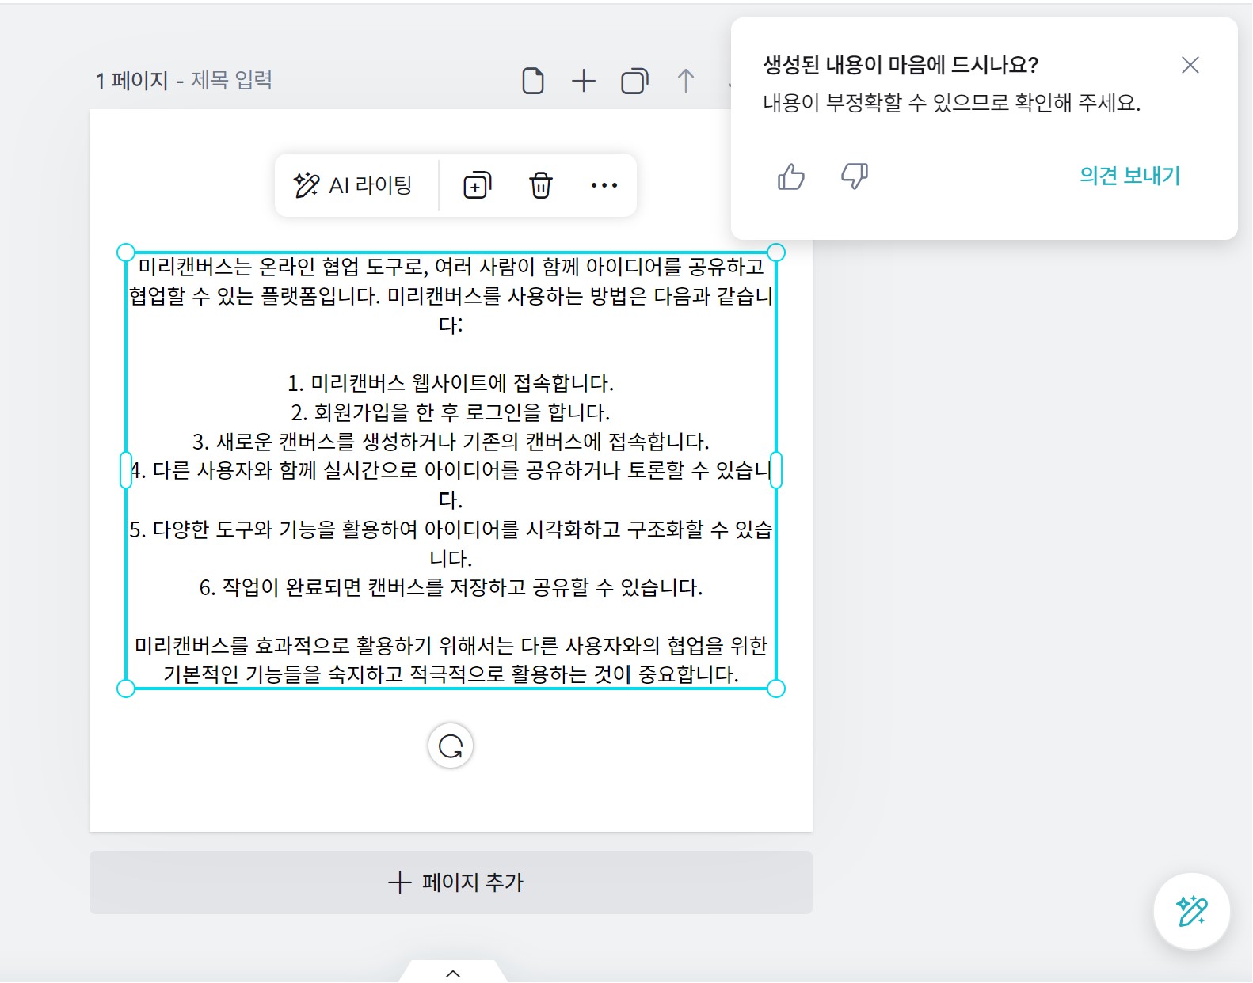Screen dimensions: 1253x983
Task: Open more options three-dot menu
Action: point(604,185)
